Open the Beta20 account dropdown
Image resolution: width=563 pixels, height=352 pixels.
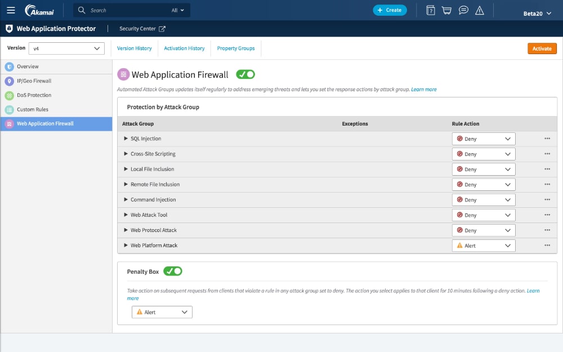pyautogui.click(x=537, y=14)
